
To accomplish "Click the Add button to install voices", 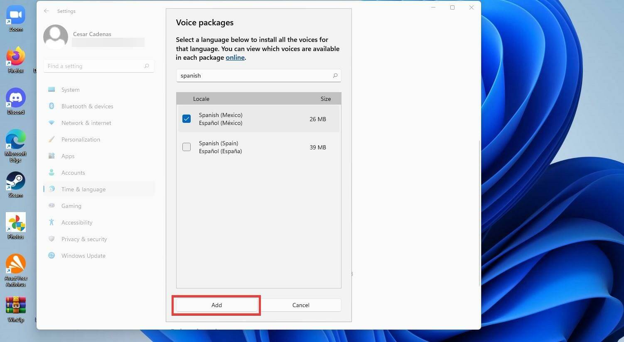I will tap(216, 305).
